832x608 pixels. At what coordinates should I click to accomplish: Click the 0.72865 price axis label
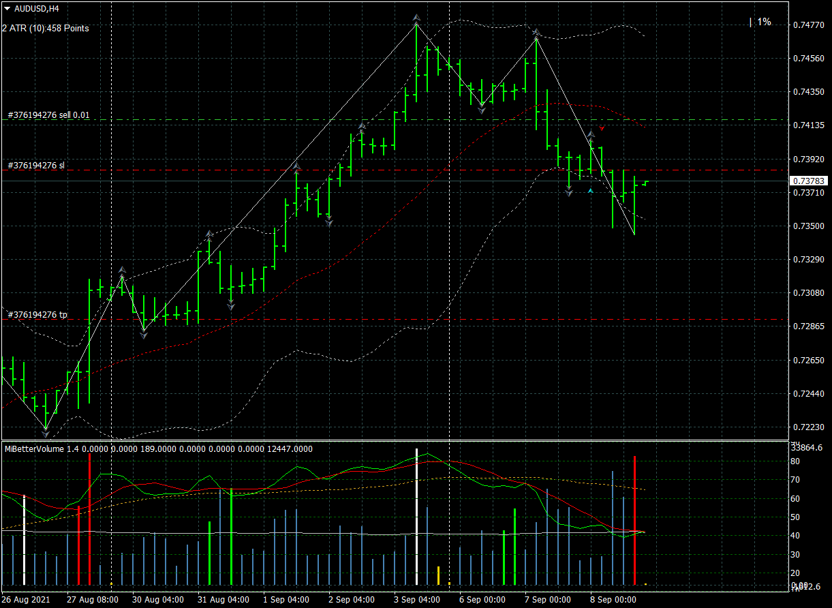(810, 326)
